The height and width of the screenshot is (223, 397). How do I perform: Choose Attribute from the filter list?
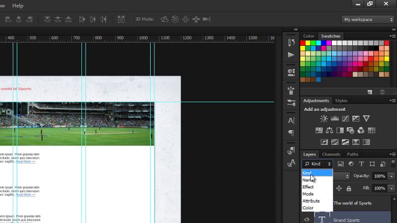coord(317,201)
